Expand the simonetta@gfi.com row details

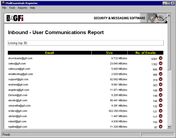pos(161,105)
